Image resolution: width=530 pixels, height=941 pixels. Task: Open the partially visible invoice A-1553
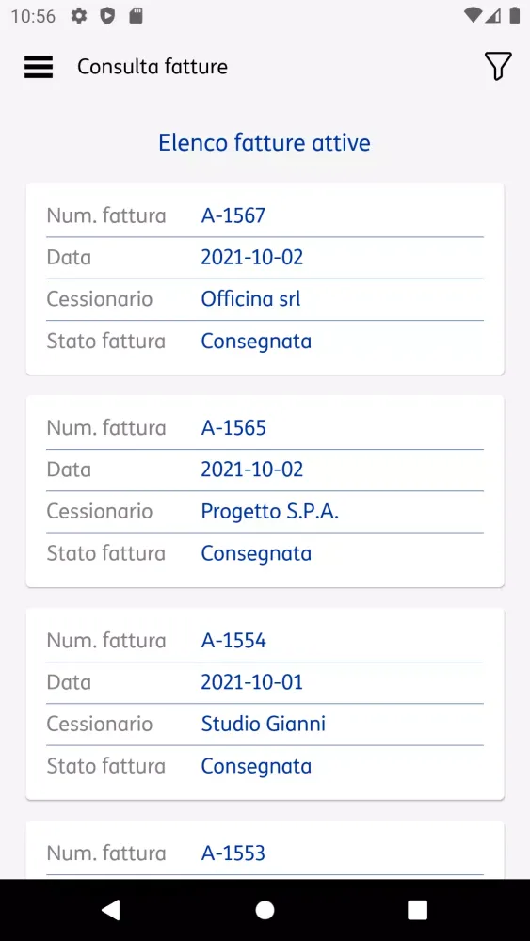(x=265, y=850)
